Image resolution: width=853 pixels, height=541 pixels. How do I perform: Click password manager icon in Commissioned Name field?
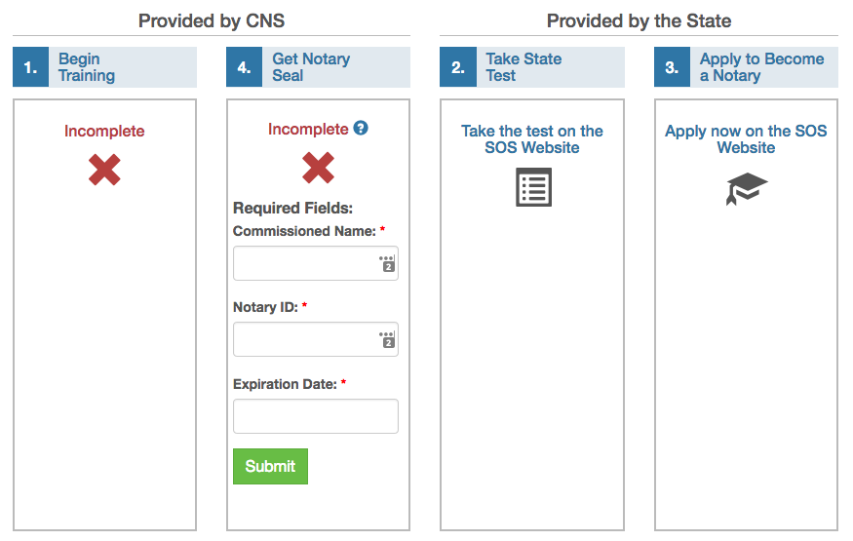(x=386, y=263)
